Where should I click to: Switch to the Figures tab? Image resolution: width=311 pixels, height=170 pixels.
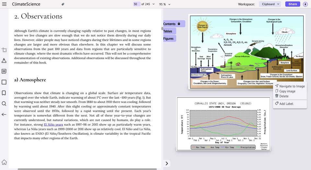[x=169, y=39]
